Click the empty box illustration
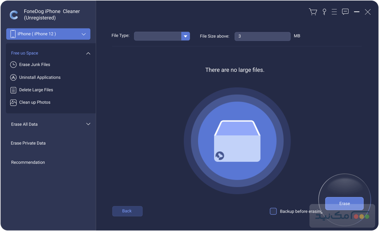Image resolution: width=379 pixels, height=231 pixels. point(237,141)
